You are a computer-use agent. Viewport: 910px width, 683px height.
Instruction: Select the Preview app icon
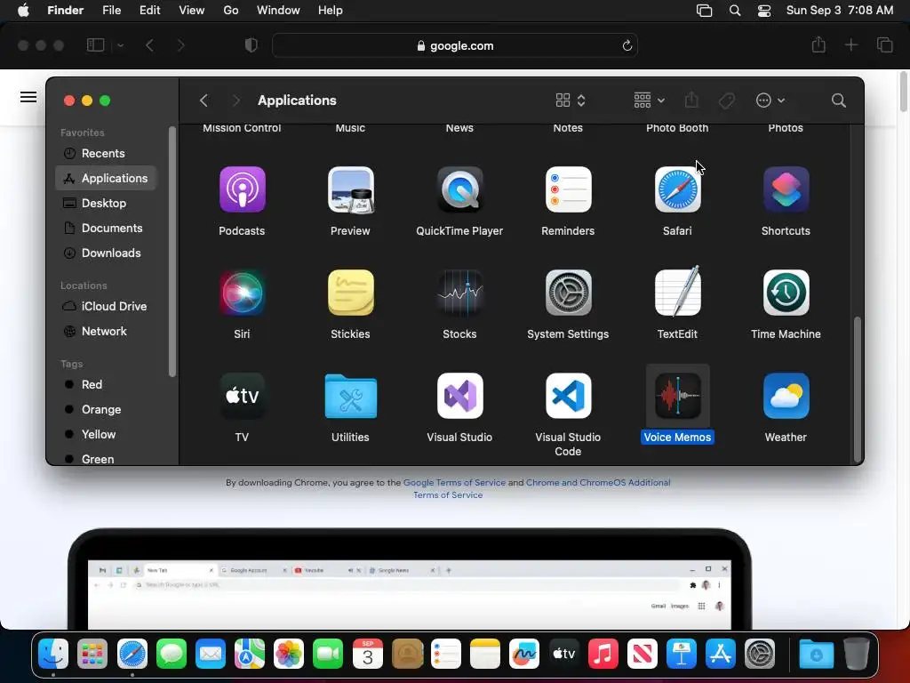point(350,189)
